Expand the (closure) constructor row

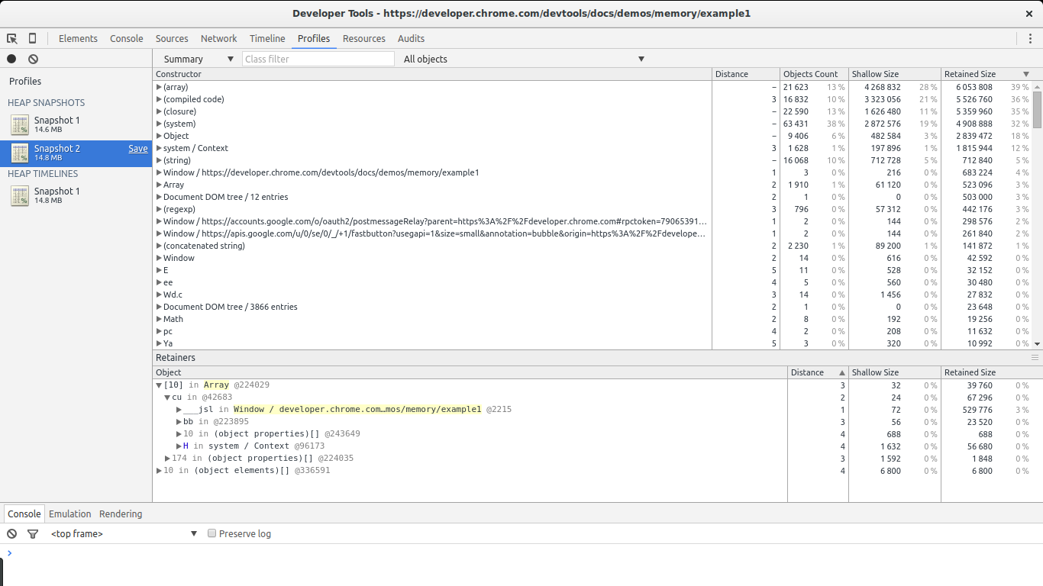click(x=159, y=111)
